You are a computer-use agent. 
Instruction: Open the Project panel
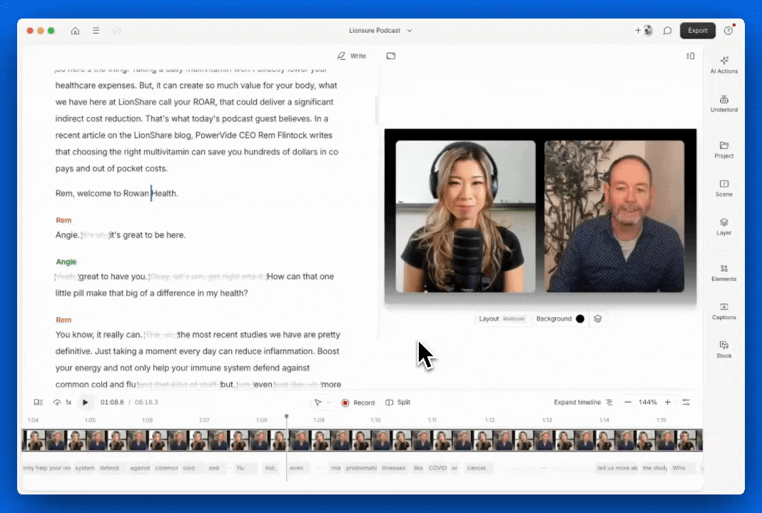point(724,150)
